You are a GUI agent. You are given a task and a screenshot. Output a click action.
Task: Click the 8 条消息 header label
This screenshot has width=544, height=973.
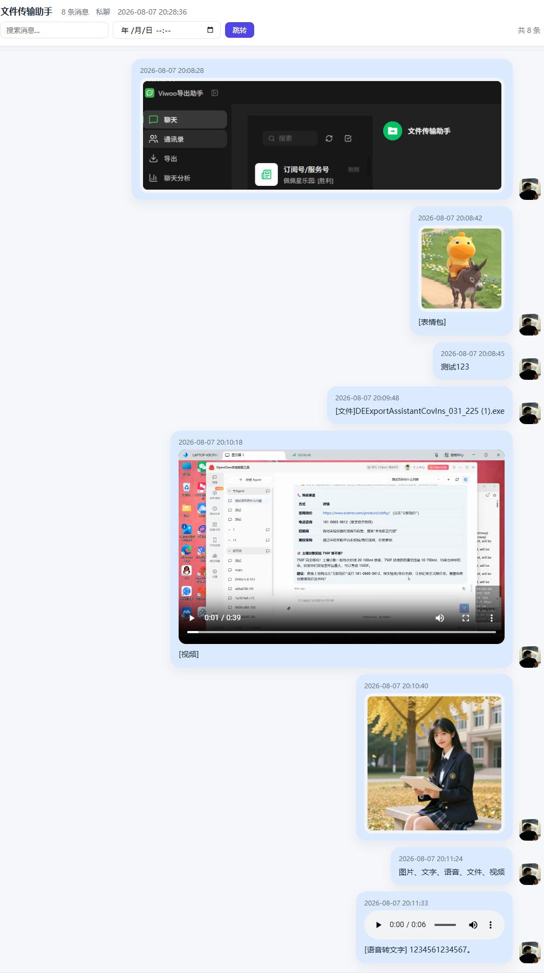[75, 12]
